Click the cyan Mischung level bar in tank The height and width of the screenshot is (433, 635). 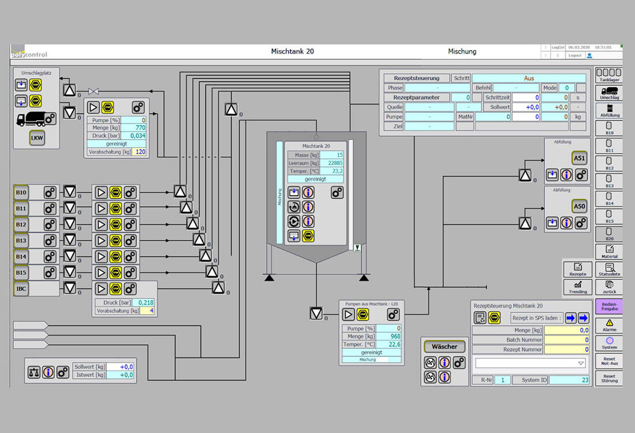coord(279,192)
